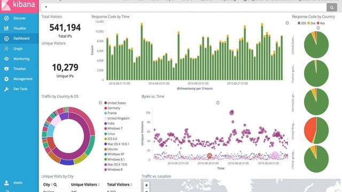Click the China response code pie

click(316, 159)
